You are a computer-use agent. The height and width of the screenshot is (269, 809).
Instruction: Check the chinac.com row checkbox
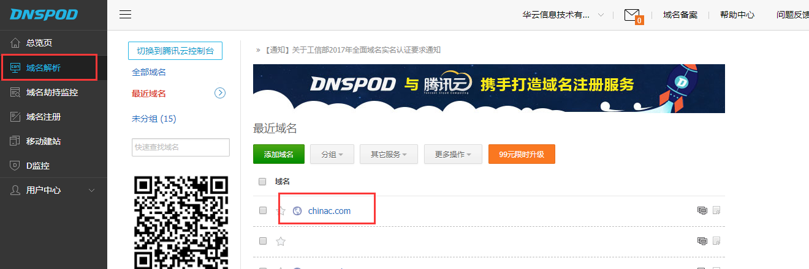(x=263, y=210)
